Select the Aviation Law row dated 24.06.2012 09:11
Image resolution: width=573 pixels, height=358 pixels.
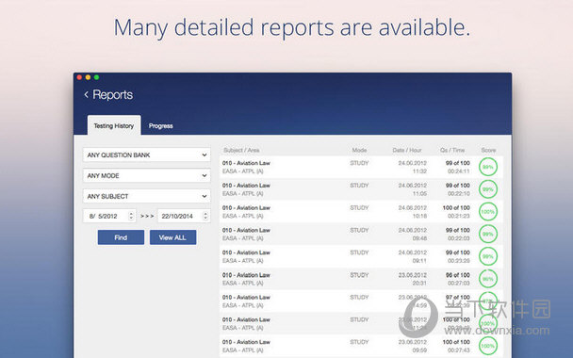[361, 256]
